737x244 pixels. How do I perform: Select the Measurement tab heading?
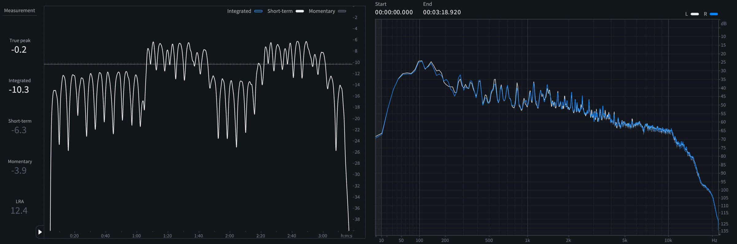(19, 10)
